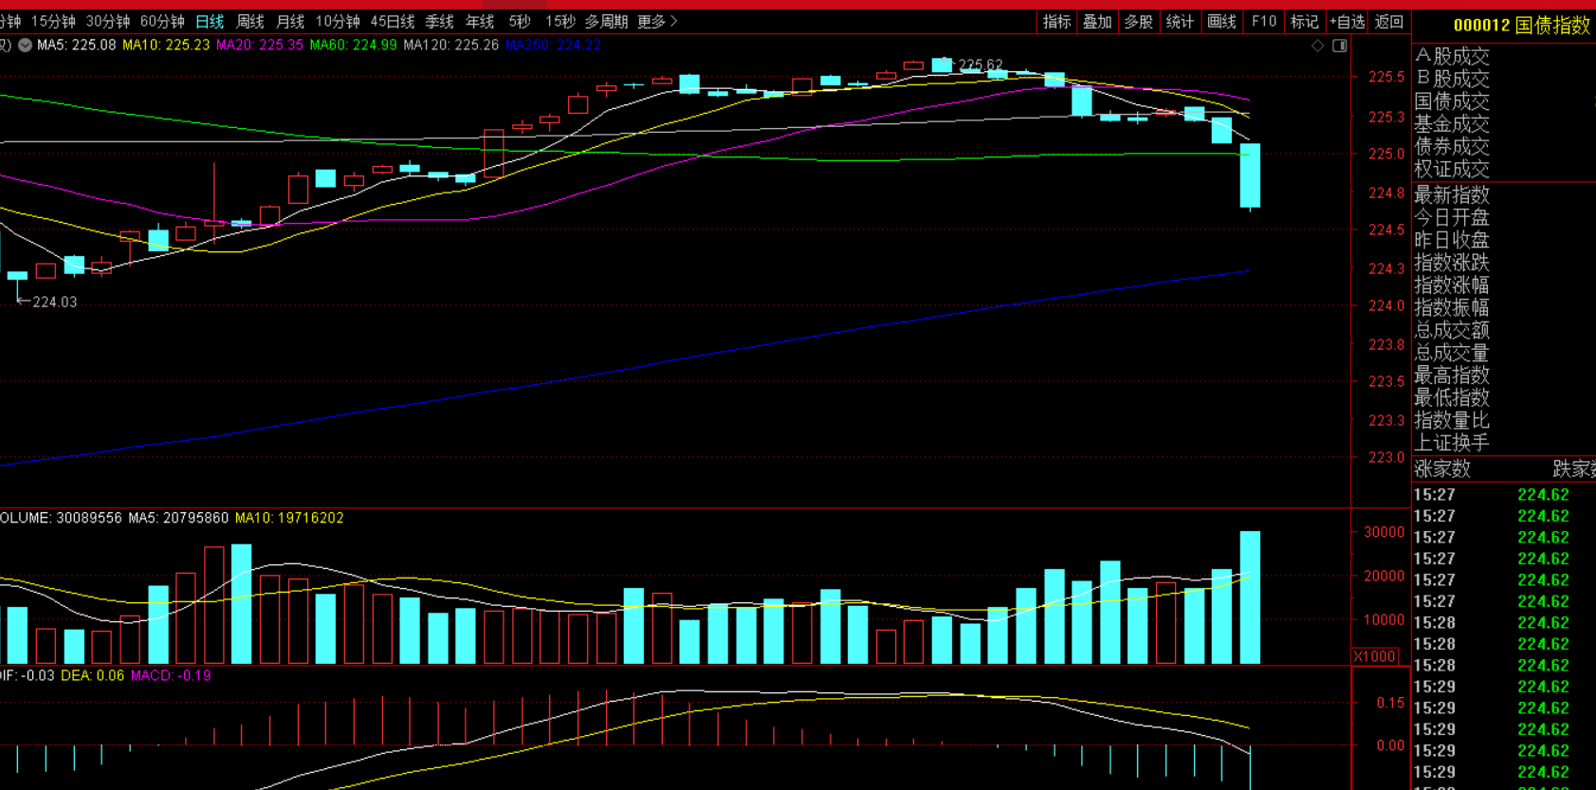Click the last cyan candlestick on chart
1596x790 pixels.
click(1250, 175)
